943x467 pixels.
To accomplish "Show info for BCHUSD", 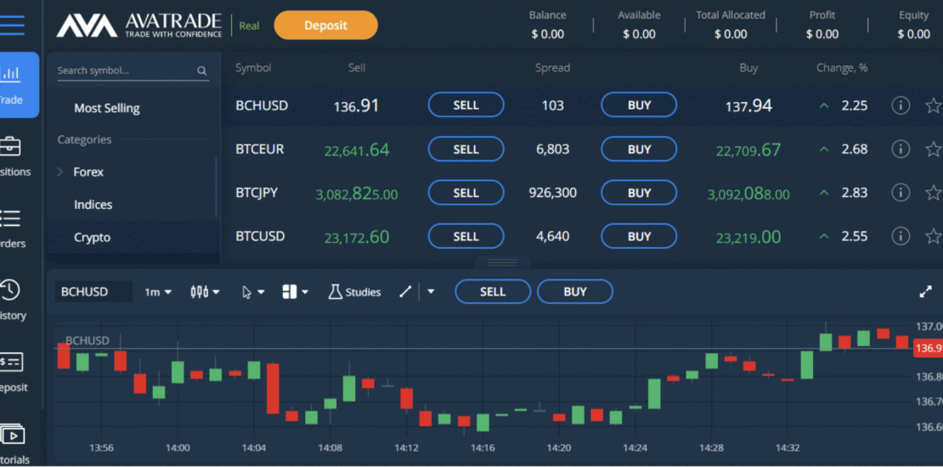I will (x=901, y=106).
